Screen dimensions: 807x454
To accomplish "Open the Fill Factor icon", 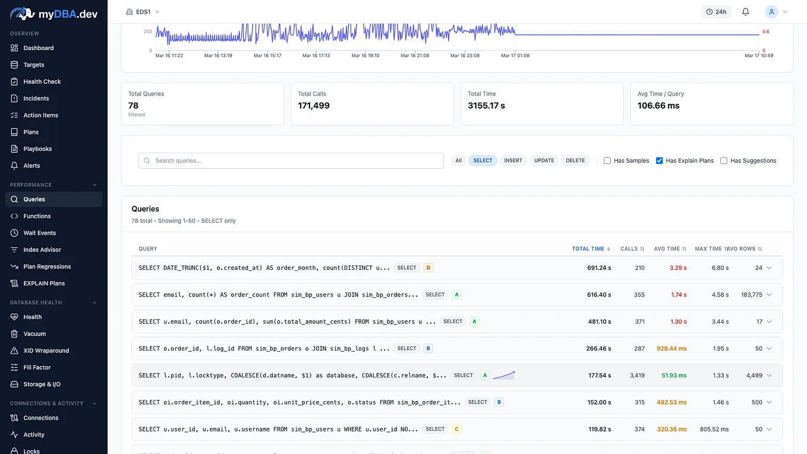I will coord(14,368).
